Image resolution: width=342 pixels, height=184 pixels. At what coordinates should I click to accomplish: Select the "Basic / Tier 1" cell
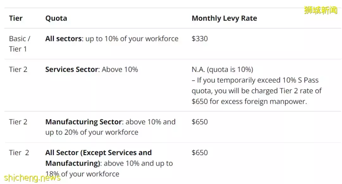[x=20, y=44]
